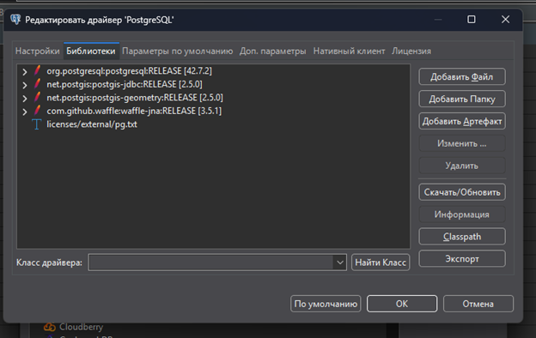Open the Параметры по умолчанию tab
Screen dimensions: 536x338
coord(178,51)
